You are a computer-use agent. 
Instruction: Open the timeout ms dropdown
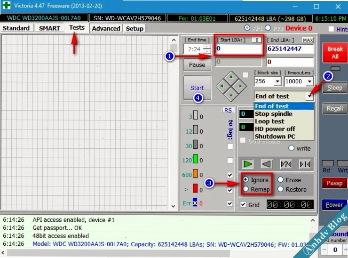pos(309,81)
